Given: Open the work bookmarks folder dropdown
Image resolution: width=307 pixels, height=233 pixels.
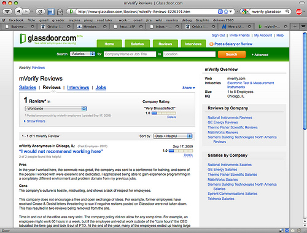Looking at the screenshot, I should [x=124, y=20].
